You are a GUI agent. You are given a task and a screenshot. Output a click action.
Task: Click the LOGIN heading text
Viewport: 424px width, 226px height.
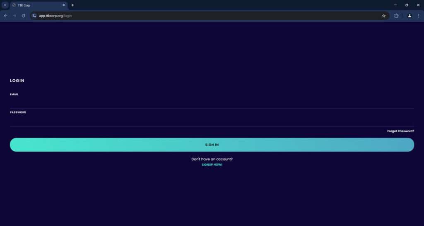pos(17,81)
